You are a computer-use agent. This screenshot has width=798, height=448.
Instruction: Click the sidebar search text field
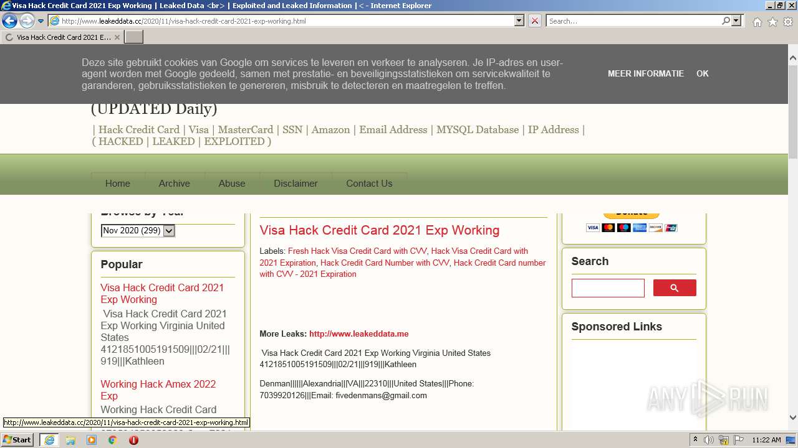point(608,288)
